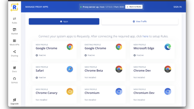Click the 'Chrome Dev' card title
The width and height of the screenshot is (194, 109).
pos(142,71)
